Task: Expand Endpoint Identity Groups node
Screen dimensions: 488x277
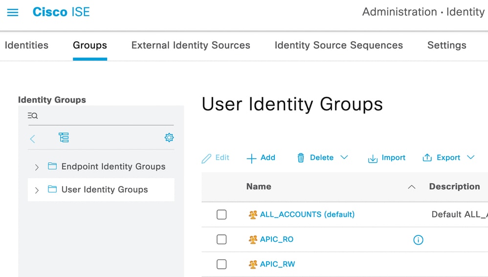Action: [37, 167]
